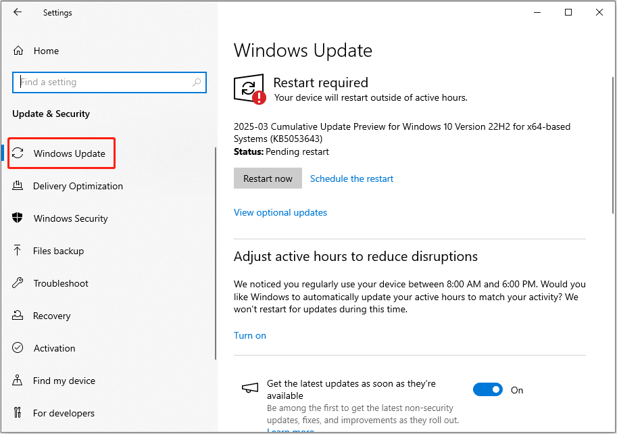Image resolution: width=617 pixels, height=434 pixels.
Task: Click the Restart now button
Action: [268, 178]
